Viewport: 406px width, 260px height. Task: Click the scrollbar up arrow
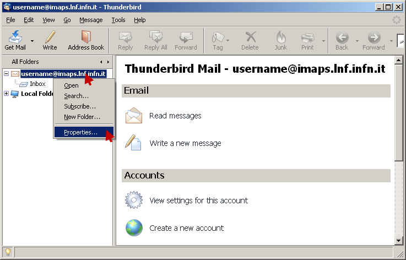pyautogui.click(x=399, y=60)
